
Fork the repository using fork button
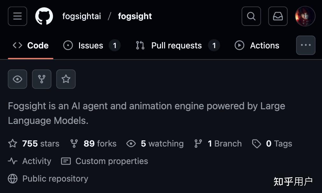[42, 79]
